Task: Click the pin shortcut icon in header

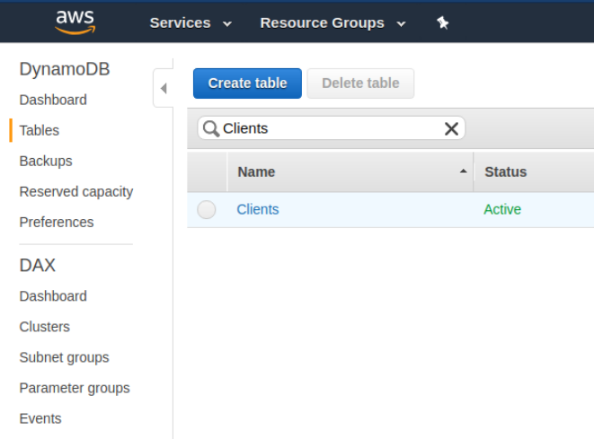Action: [442, 23]
